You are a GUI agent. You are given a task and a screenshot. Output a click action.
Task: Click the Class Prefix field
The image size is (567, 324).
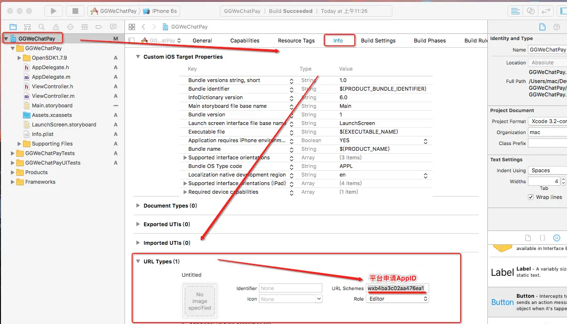547,143
